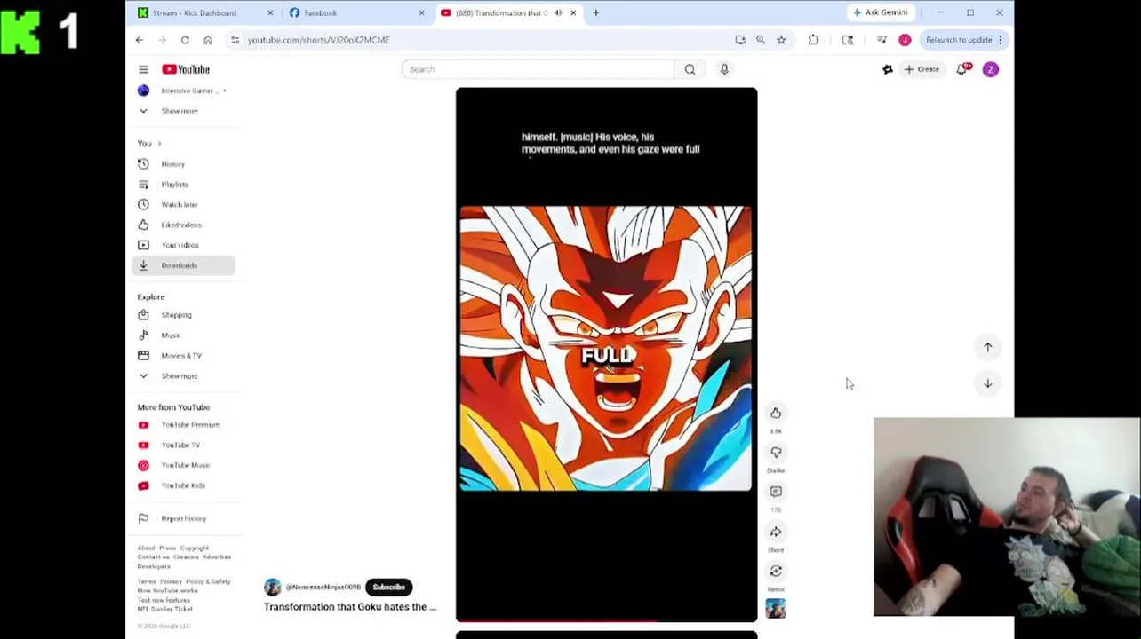Open the side panel search icon
Screen dimensions: 1141x639
tap(848, 40)
